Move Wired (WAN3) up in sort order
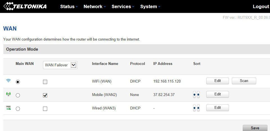The height and width of the screenshot is (131, 270). [194, 108]
